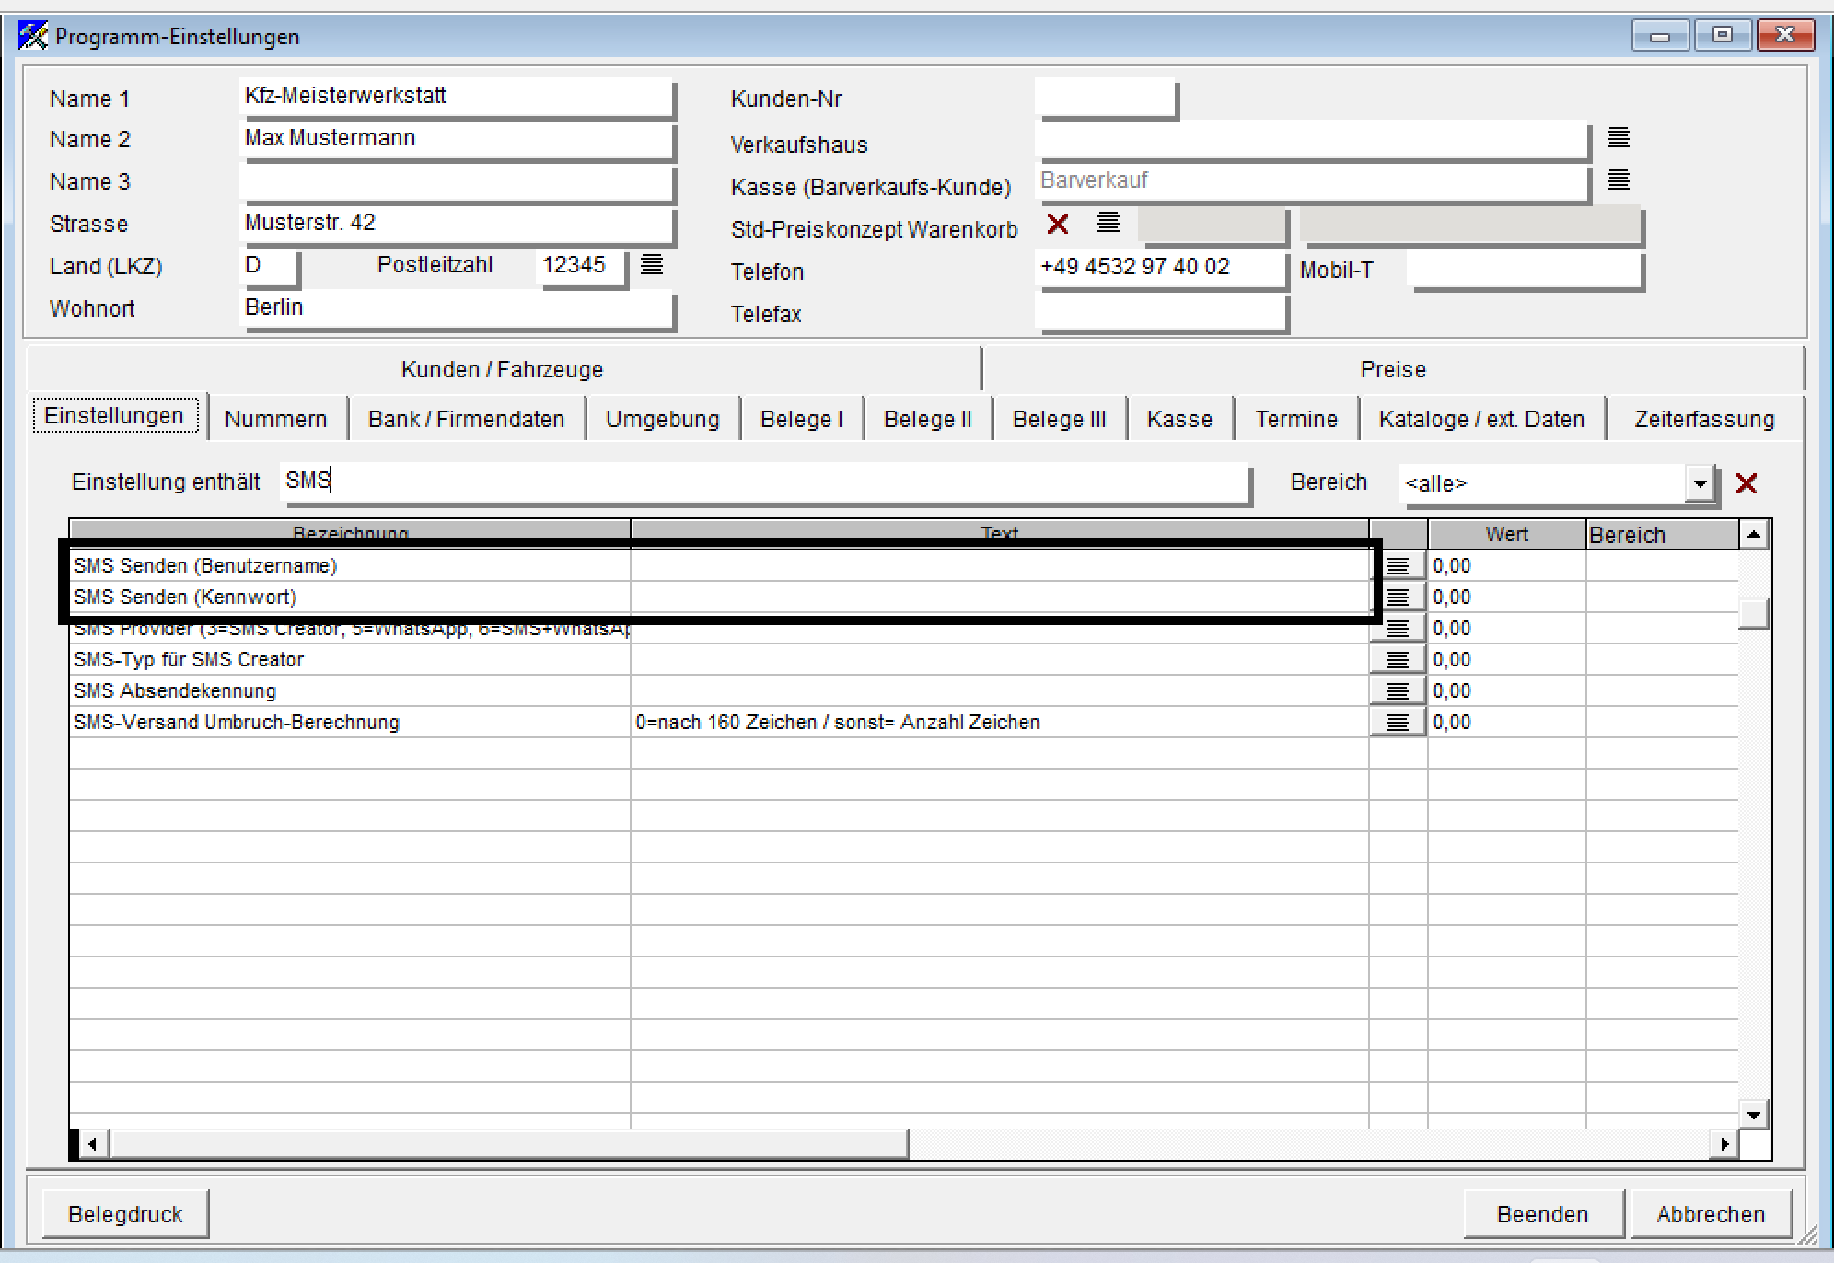
Task: Open the Kasse tab
Action: (1180, 419)
